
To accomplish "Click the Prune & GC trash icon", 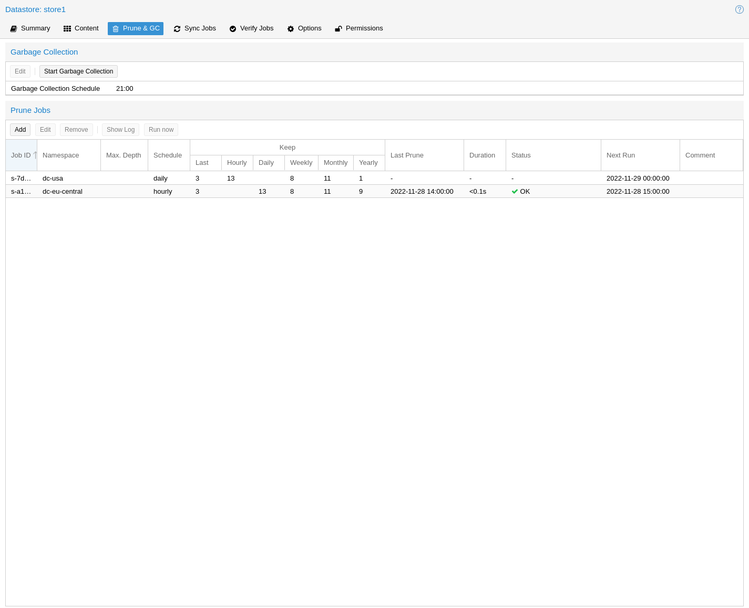I will (116, 29).
